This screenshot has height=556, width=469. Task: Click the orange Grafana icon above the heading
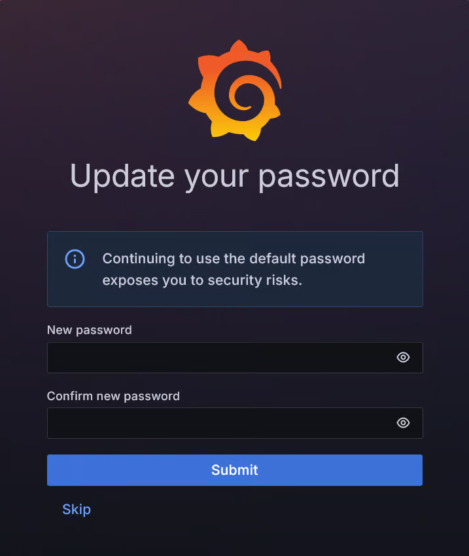point(235,90)
